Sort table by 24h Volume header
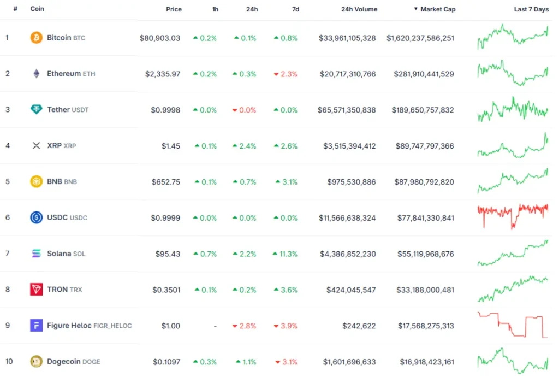Screen dimensions: 559x377 tap(359, 9)
